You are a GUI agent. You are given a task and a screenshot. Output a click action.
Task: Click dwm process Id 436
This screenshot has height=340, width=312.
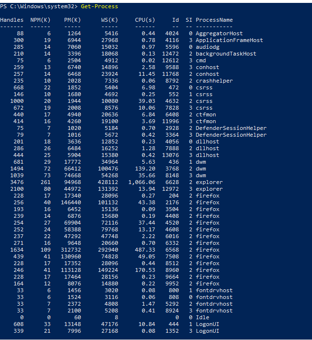174,162
